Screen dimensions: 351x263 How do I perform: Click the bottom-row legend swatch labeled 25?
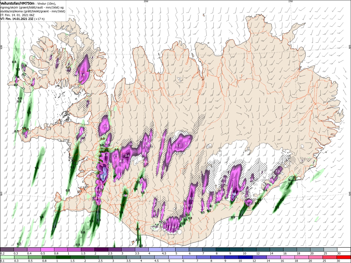point(329,257)
